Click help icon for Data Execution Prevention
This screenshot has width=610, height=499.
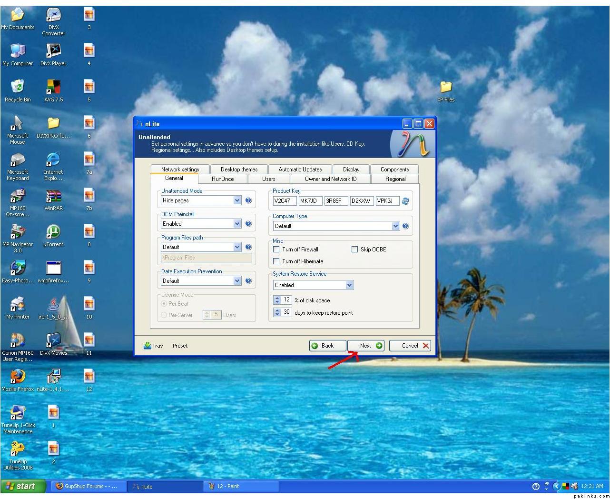pyautogui.click(x=248, y=281)
